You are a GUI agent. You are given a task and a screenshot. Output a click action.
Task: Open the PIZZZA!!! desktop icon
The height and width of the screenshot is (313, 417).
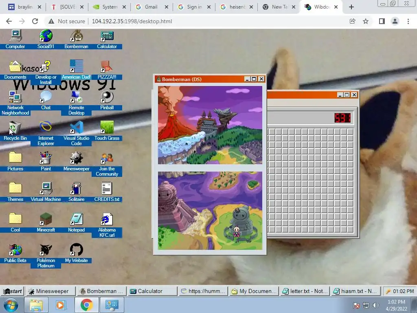[107, 70]
